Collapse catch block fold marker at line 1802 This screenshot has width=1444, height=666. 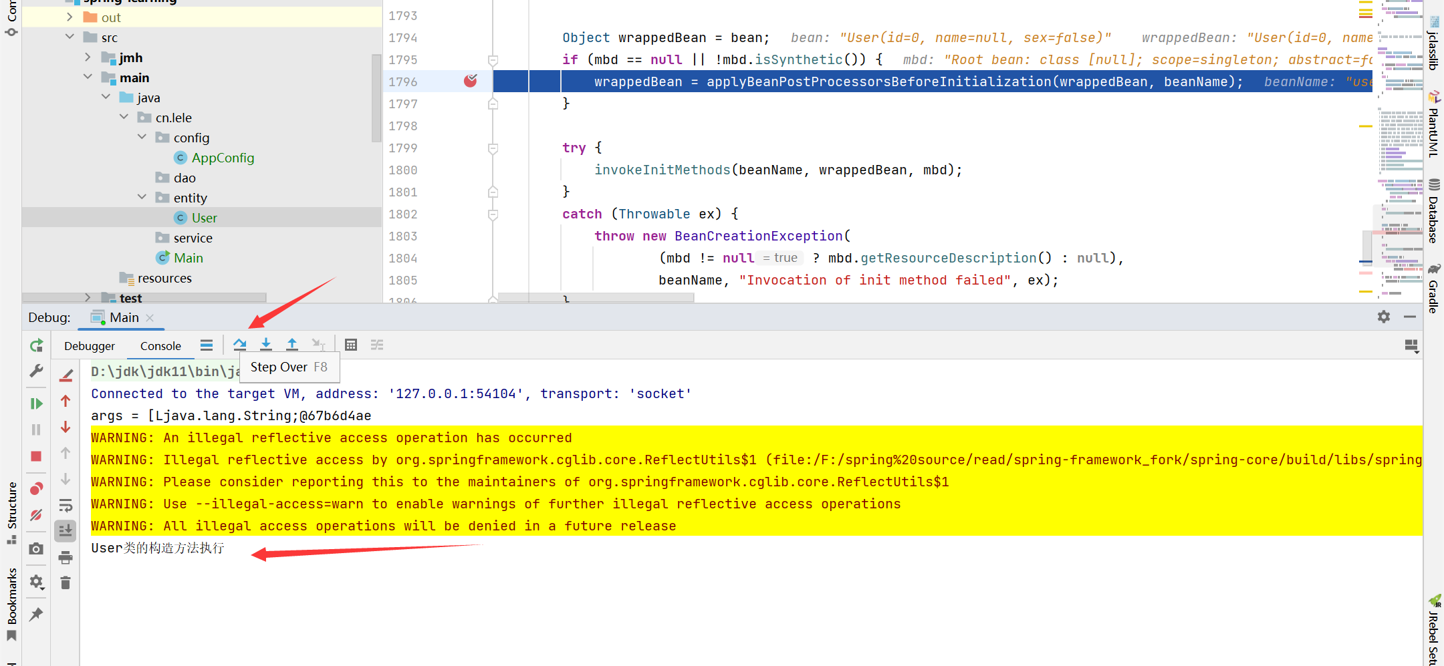[493, 214]
